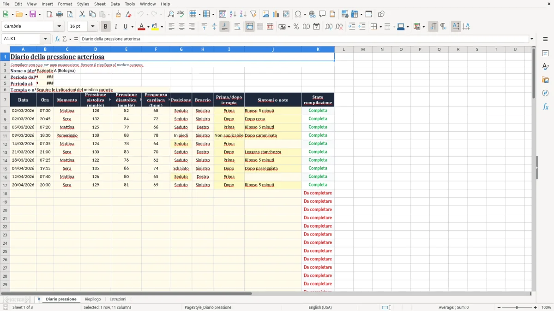
Task: Insert a chart
Action: pyautogui.click(x=276, y=14)
